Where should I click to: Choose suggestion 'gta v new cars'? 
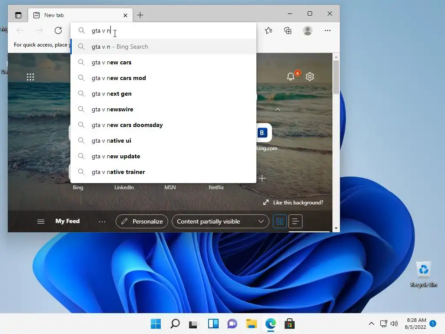163,62
